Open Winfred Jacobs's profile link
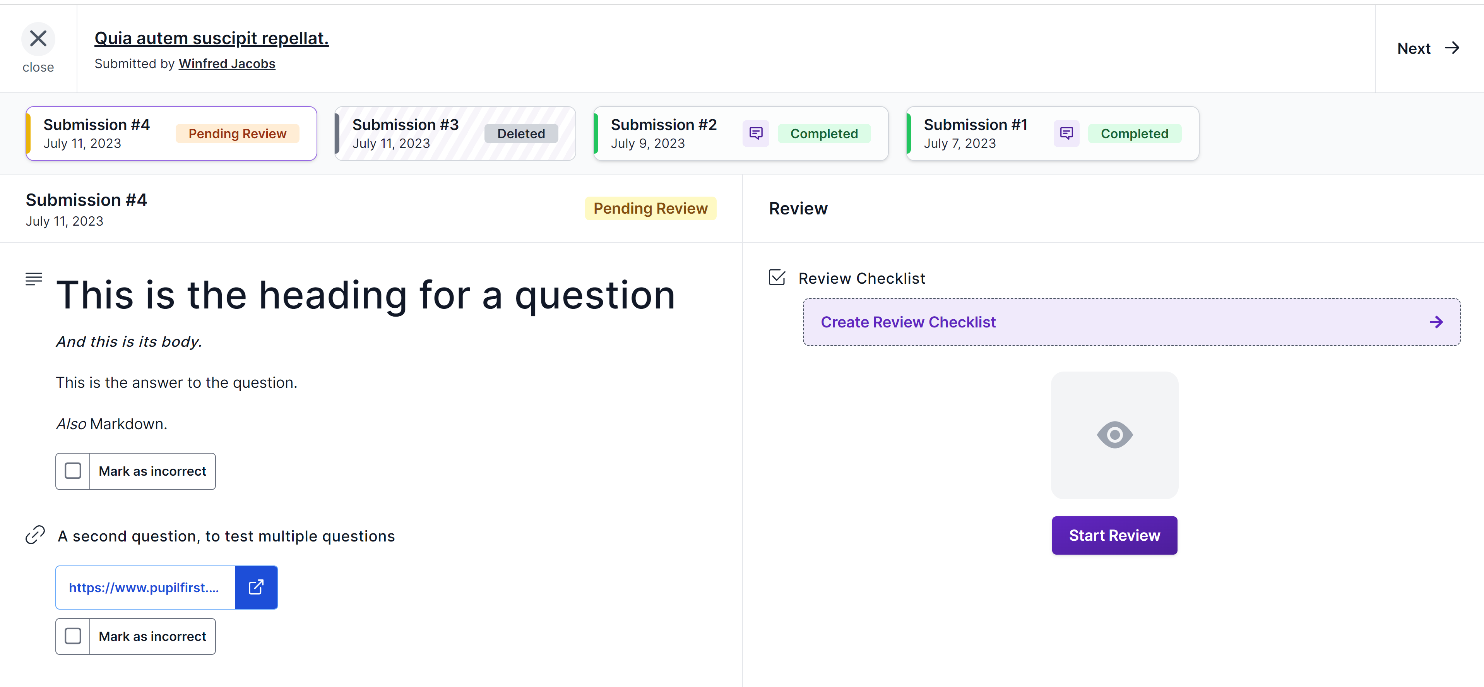The image size is (1484, 687). pos(226,63)
